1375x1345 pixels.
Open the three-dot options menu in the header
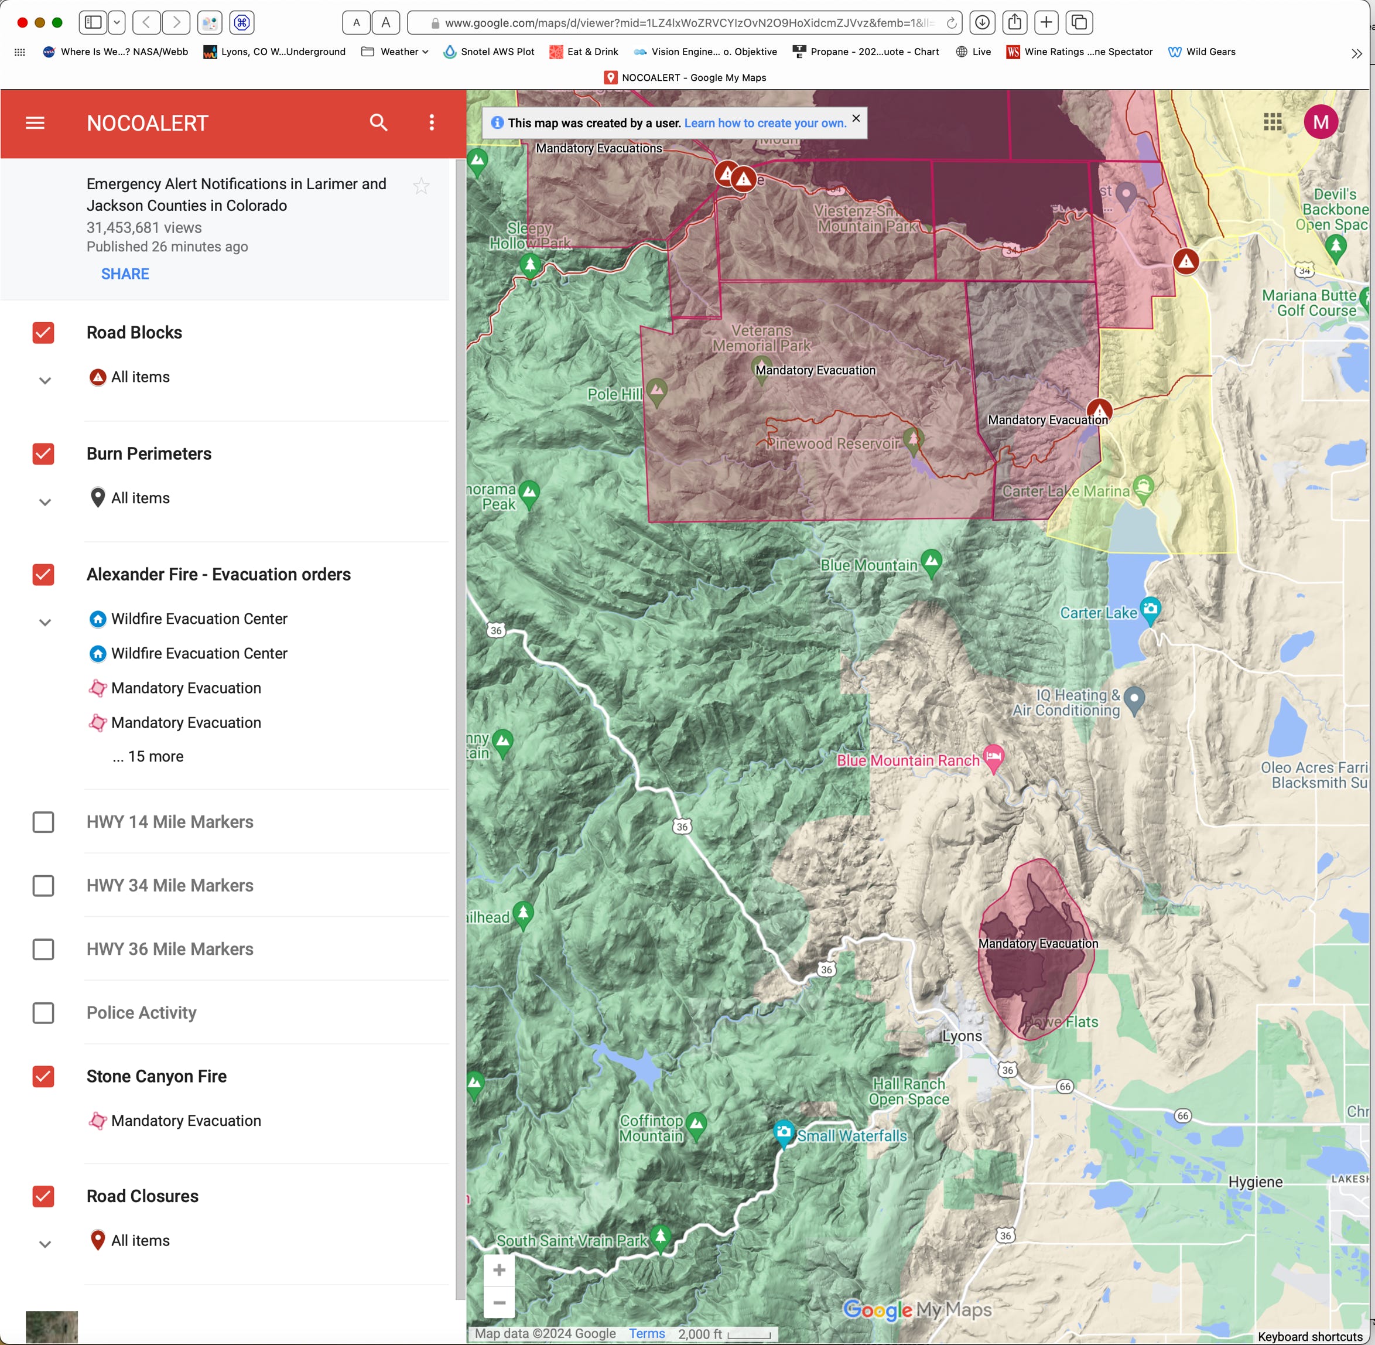[x=432, y=123]
